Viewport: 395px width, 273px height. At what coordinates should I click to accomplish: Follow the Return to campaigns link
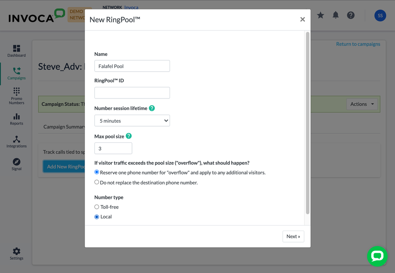pyautogui.click(x=358, y=44)
